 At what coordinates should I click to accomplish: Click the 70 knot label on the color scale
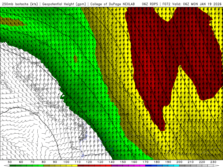coord(32,162)
